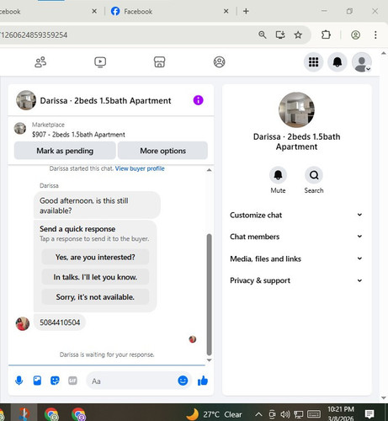Image resolution: width=388 pixels, height=421 pixels.
Task: Choose a GIF with the GIF icon
Action: point(72,381)
